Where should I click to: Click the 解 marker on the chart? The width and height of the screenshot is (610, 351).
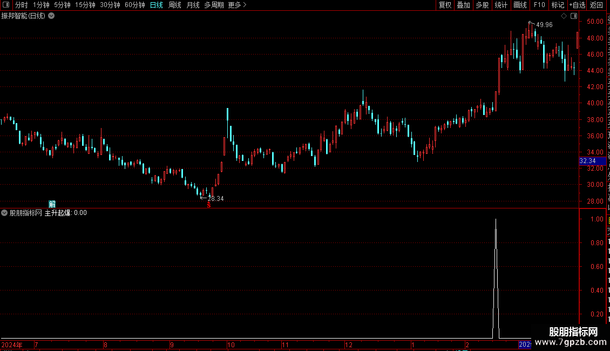pos(52,204)
